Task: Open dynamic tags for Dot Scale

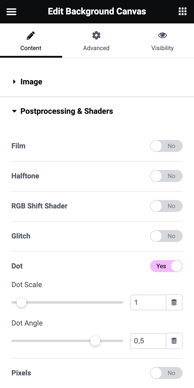Action: tap(174, 302)
